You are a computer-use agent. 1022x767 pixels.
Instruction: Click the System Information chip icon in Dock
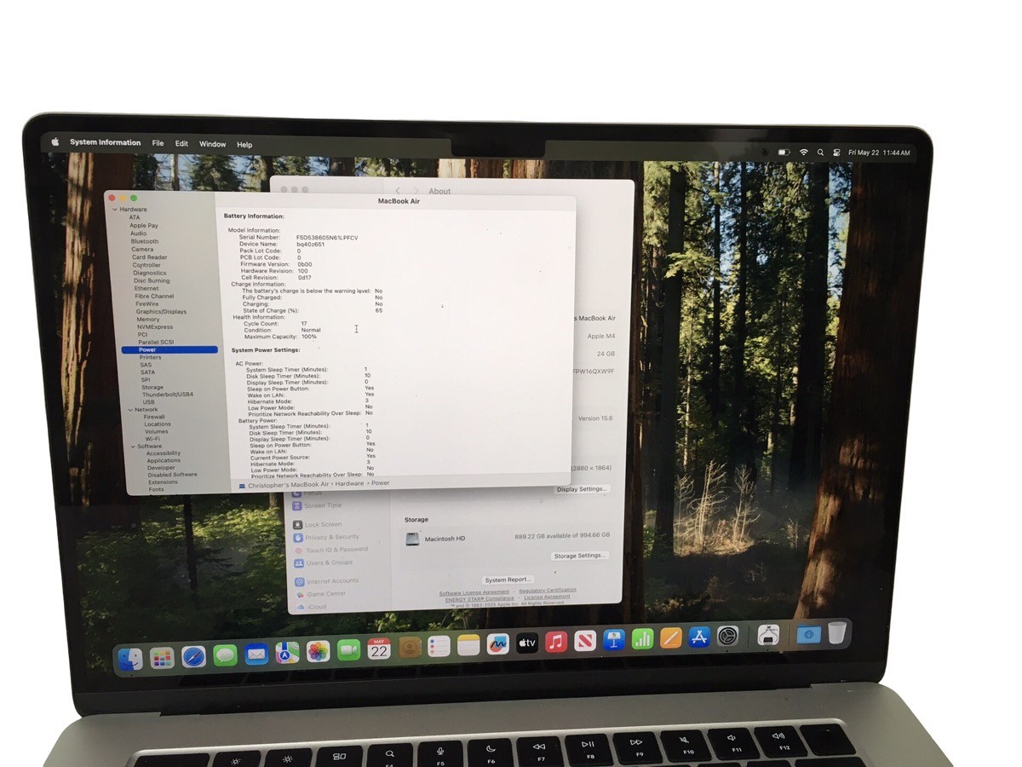click(768, 634)
